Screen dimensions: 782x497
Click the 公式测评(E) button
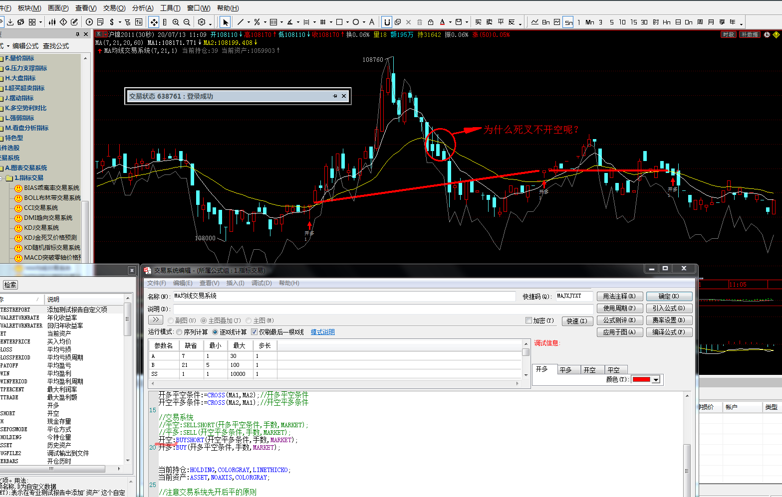click(x=619, y=321)
